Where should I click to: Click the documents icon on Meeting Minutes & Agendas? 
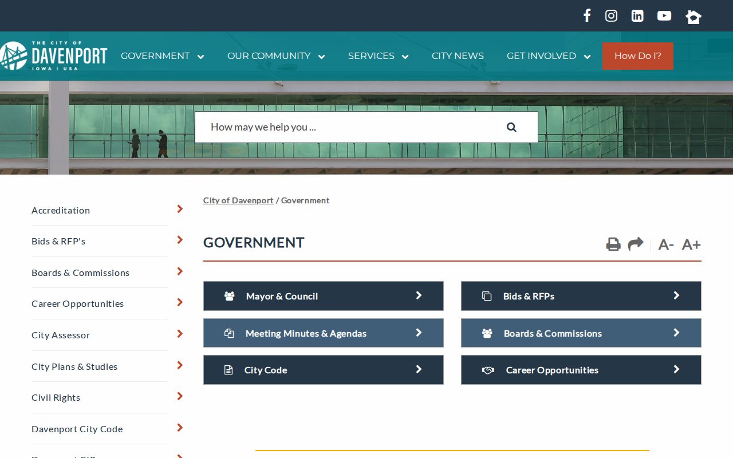[229, 333]
